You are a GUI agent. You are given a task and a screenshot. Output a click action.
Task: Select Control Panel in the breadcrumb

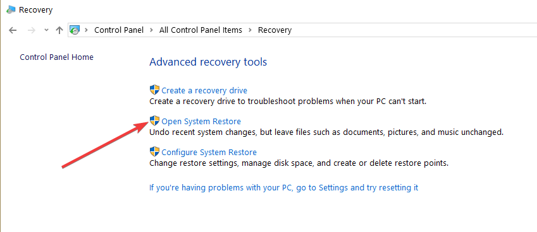(x=119, y=30)
